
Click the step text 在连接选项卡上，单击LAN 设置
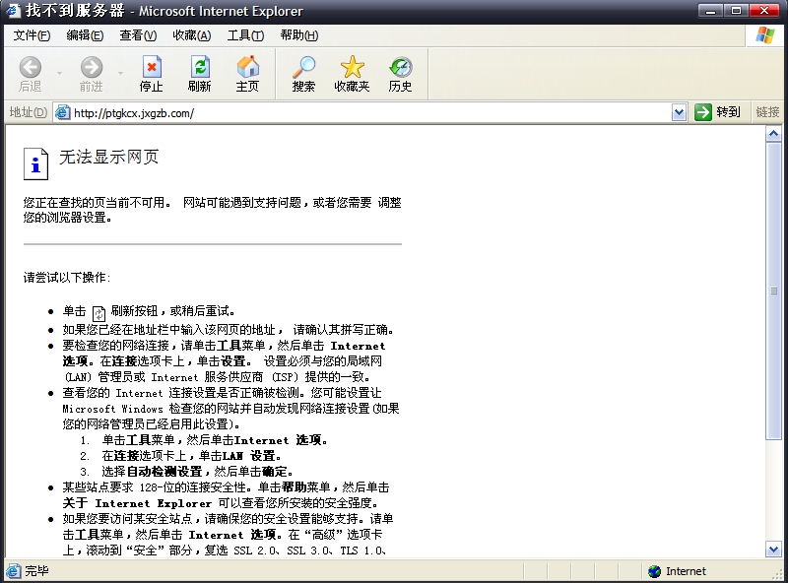click(191, 456)
